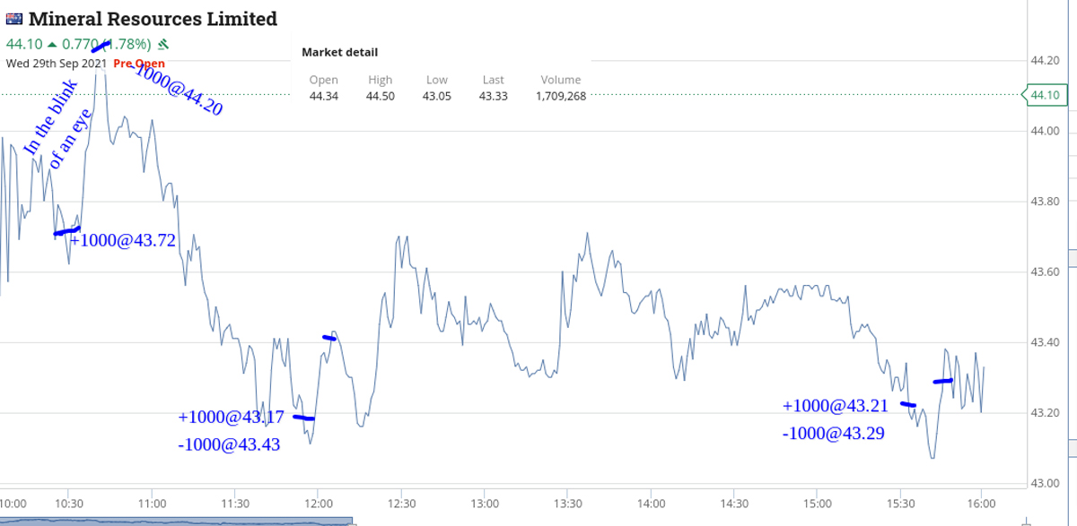
Task: Click the Volume value 1,709,268
Action: click(561, 96)
